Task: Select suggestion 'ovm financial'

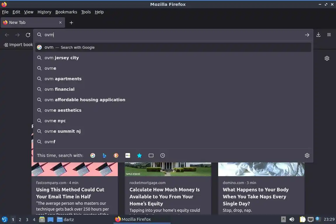Action: (173, 89)
